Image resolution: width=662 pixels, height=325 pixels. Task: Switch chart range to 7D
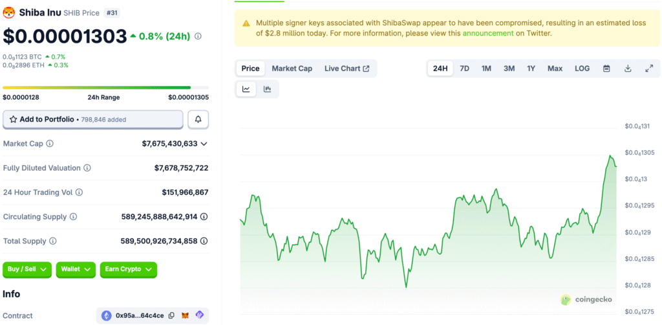(x=464, y=69)
